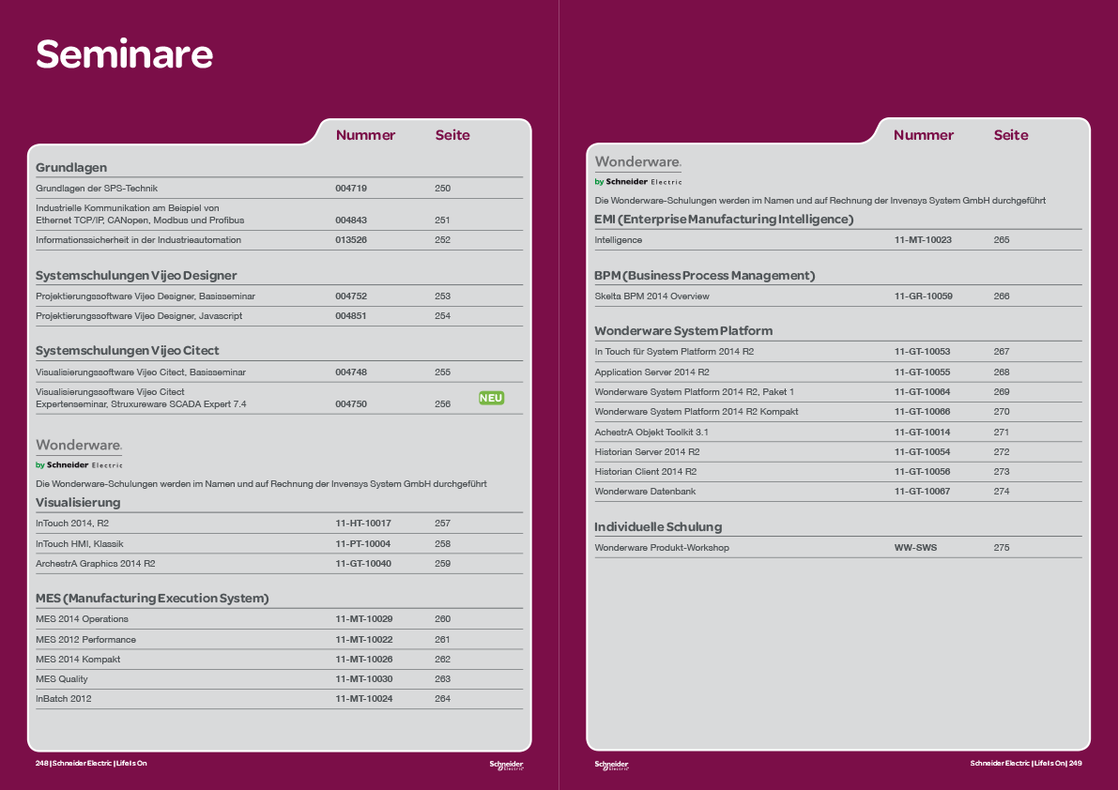Click course number 11-MT-10024
Screen dimensions: 1118x790
point(363,699)
